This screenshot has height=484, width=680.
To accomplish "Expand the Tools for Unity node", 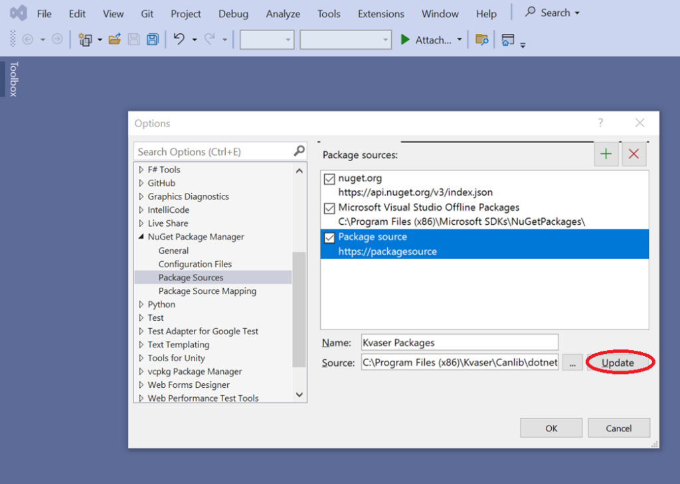I will point(141,357).
